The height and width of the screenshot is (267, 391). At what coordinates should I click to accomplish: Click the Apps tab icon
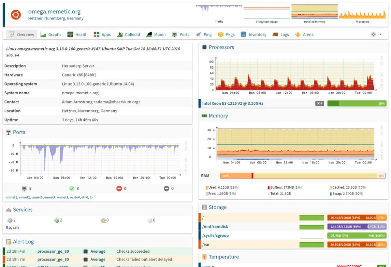pyautogui.click(x=96, y=34)
